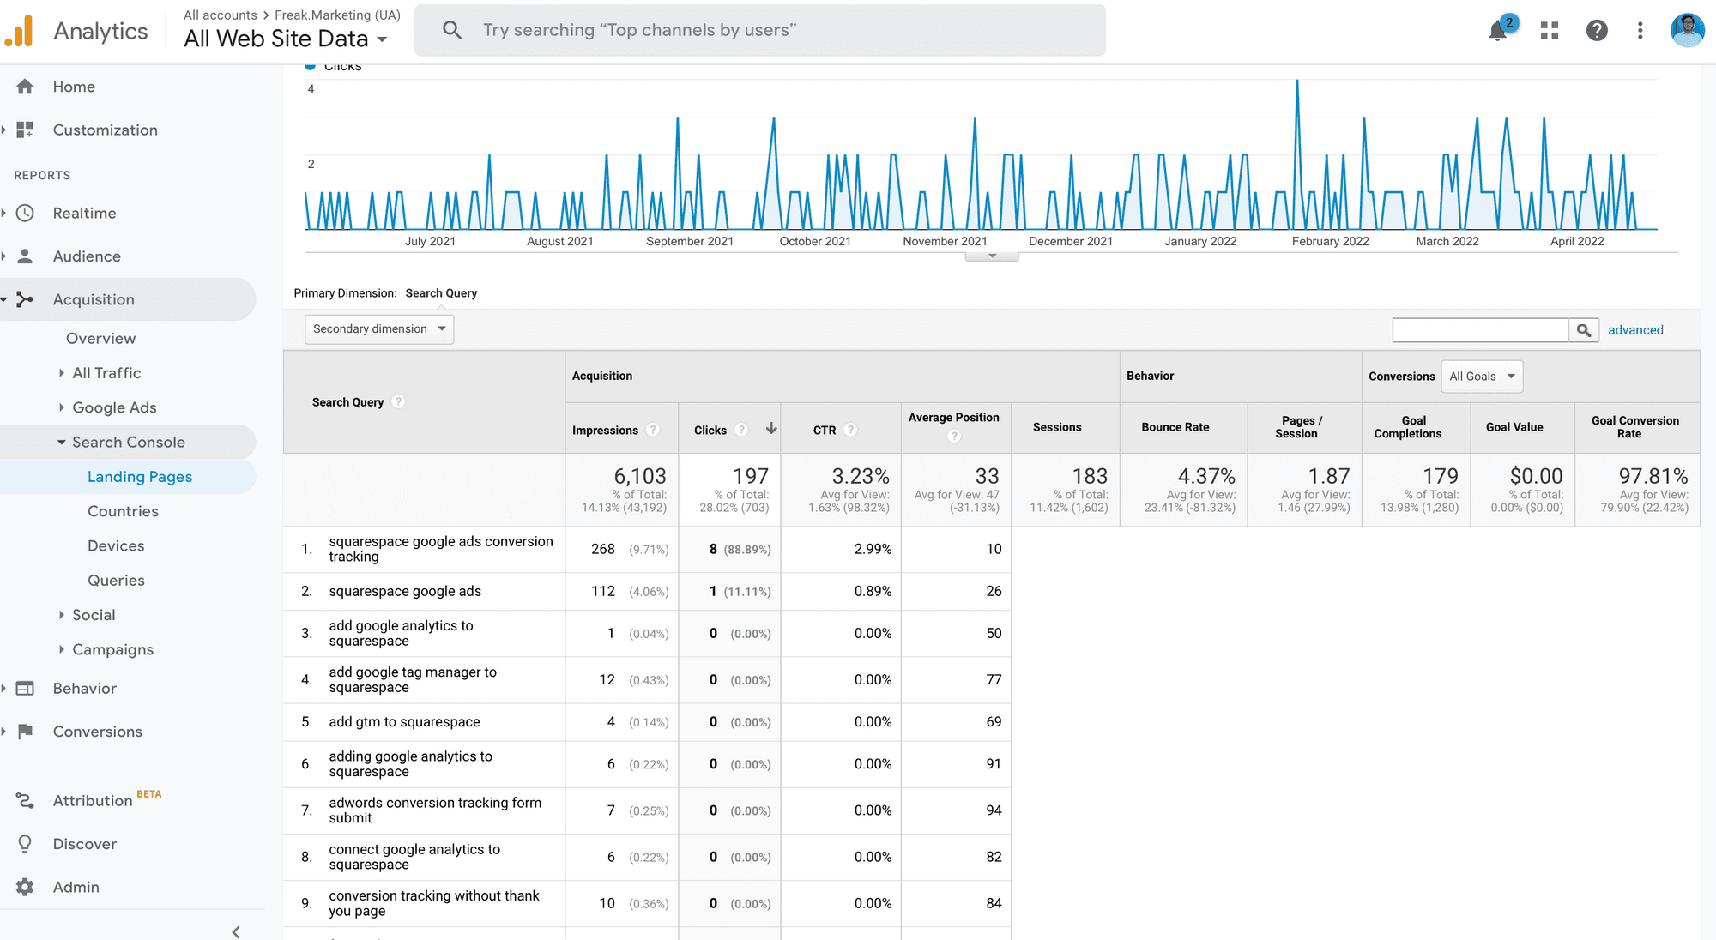Click the help icon beside Search Query
This screenshot has width=1716, height=940.
point(398,401)
